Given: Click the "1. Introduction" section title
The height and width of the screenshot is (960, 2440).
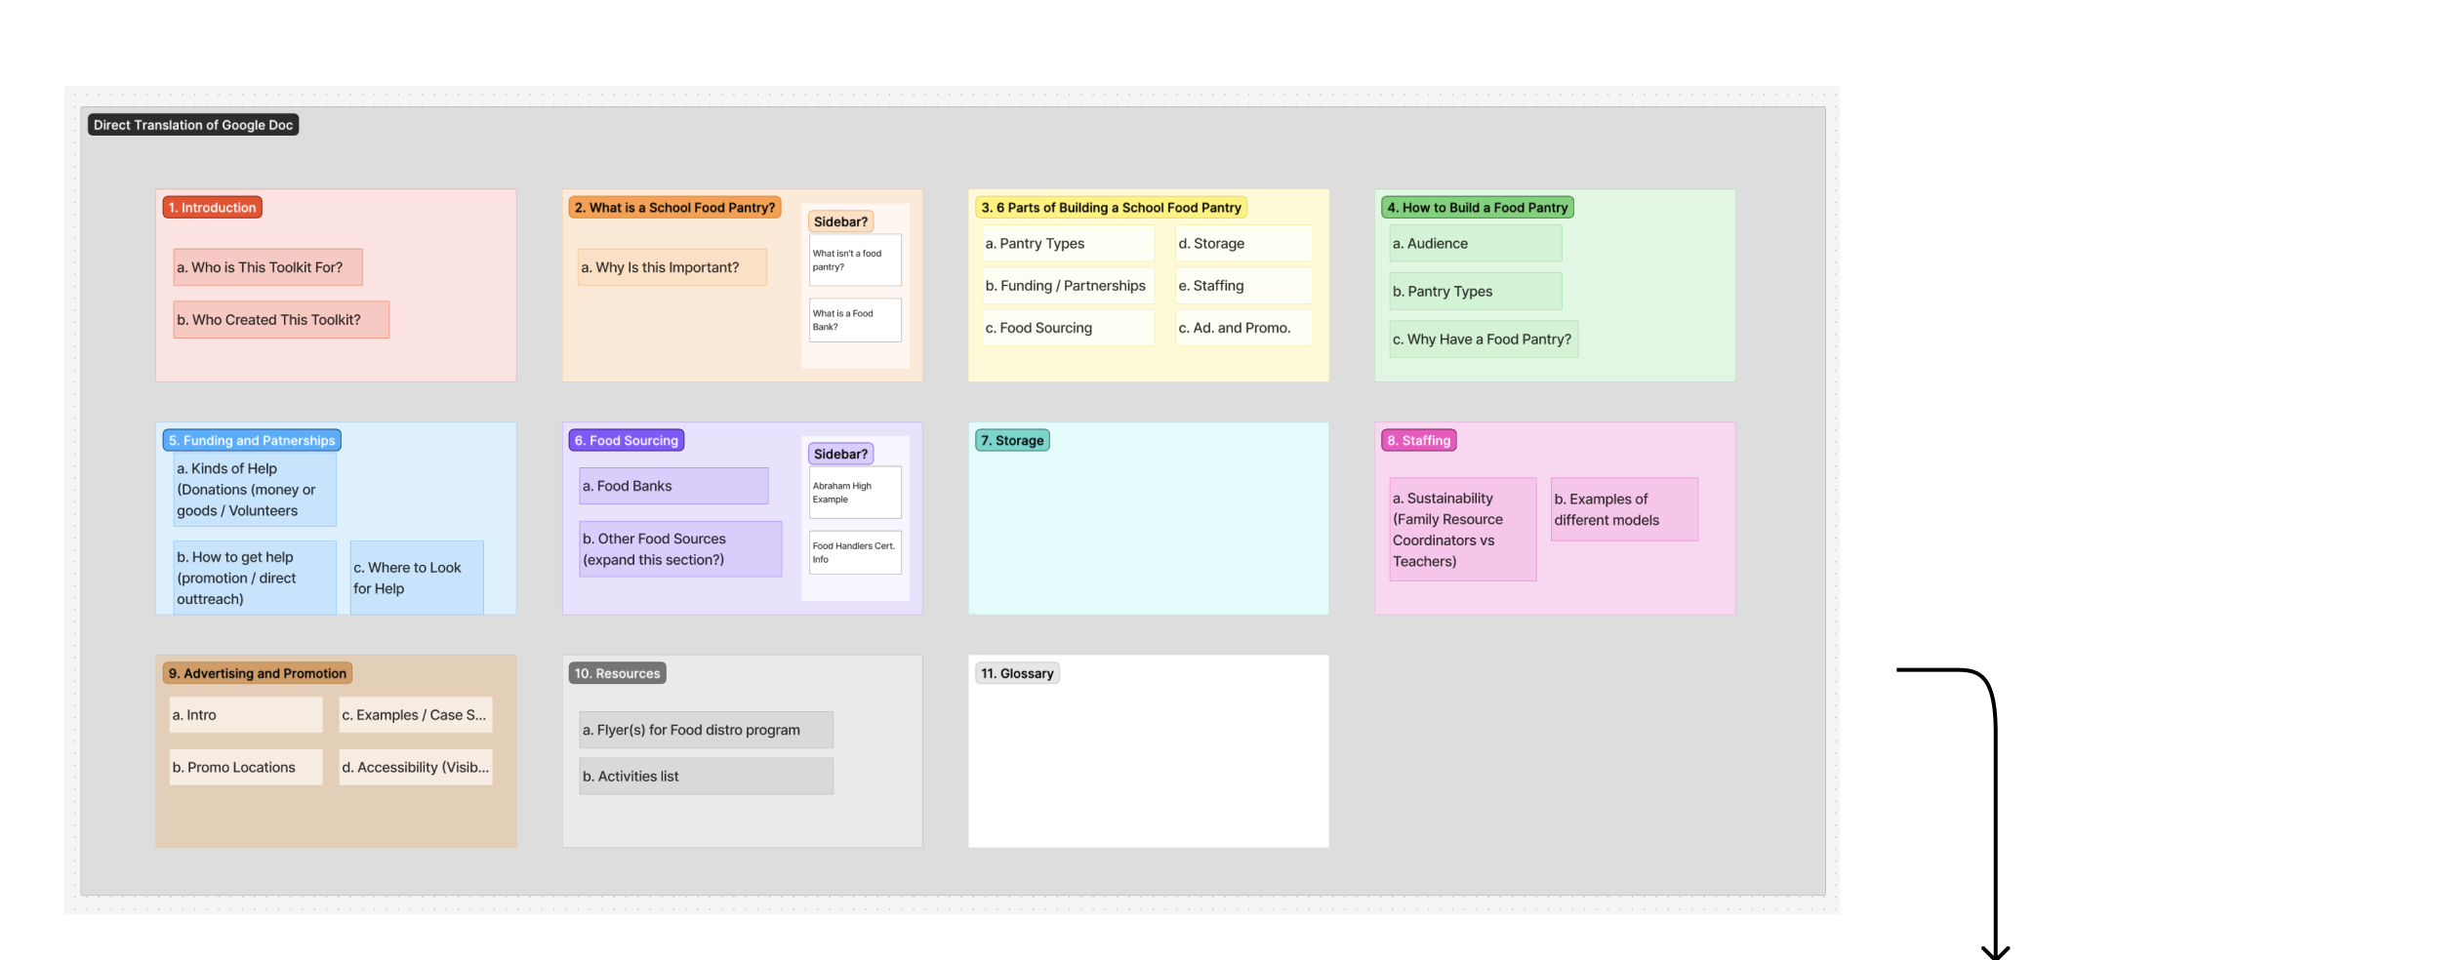Looking at the screenshot, I should click(212, 207).
